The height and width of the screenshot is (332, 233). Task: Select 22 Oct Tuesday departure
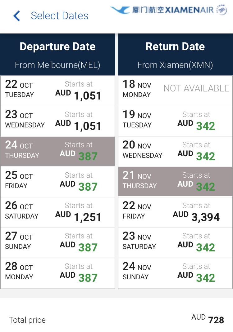(57, 91)
